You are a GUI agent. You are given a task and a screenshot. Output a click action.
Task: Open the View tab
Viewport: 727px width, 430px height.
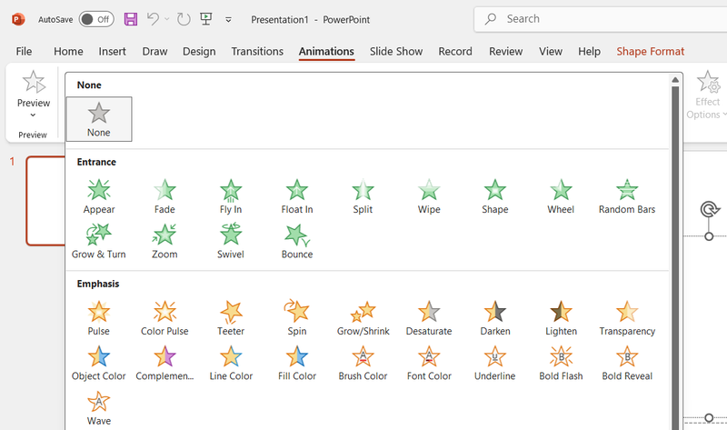(x=551, y=52)
